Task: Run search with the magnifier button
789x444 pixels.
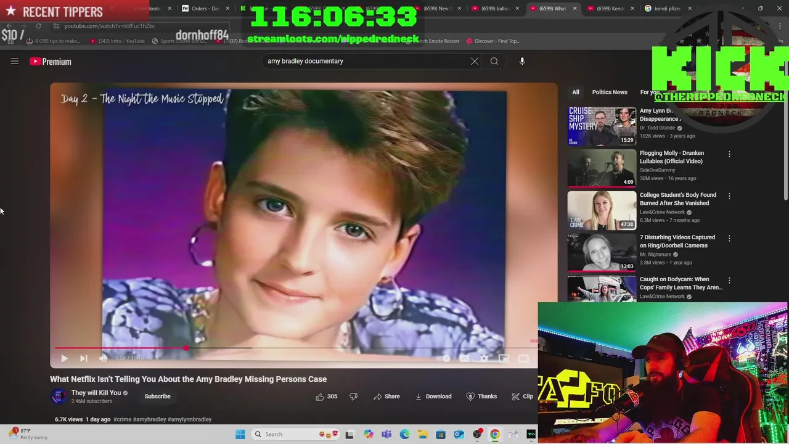Action: pyautogui.click(x=494, y=61)
